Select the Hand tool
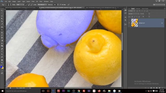The height and width of the screenshot is (93, 166). [2, 60]
